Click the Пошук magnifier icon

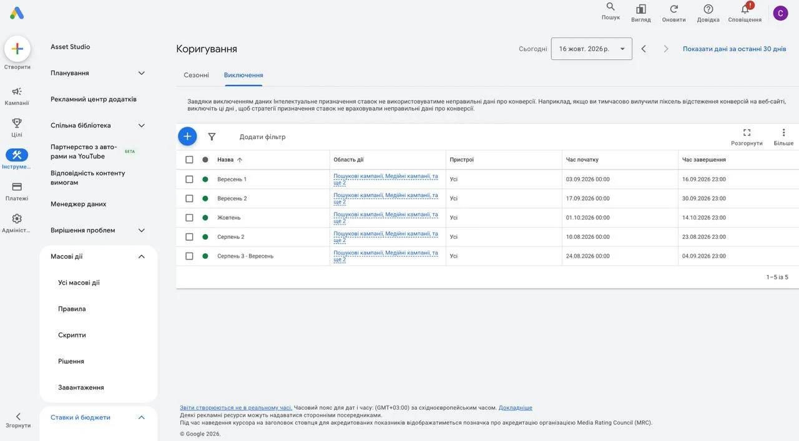click(x=610, y=7)
